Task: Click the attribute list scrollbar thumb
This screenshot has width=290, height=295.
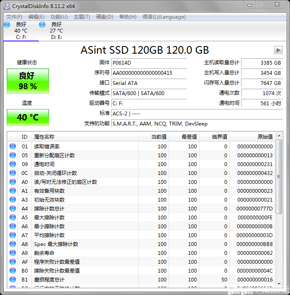Action: (279, 177)
